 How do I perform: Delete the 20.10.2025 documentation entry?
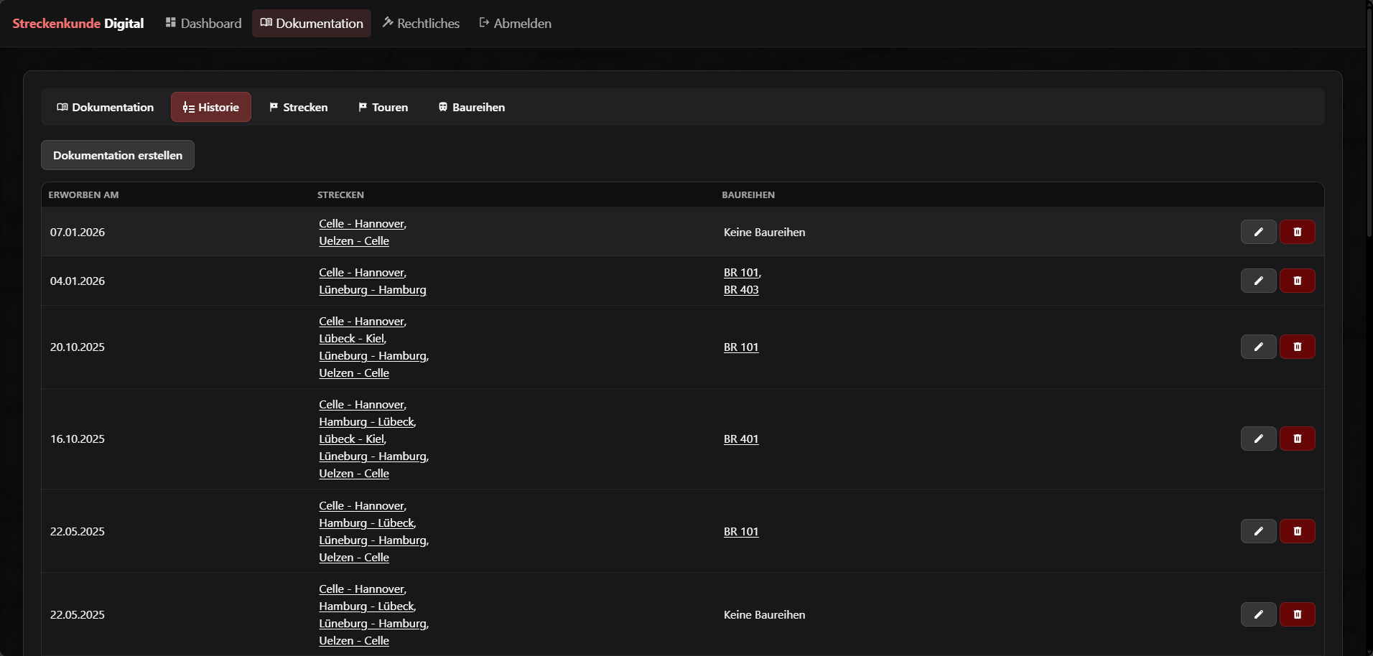tap(1297, 347)
